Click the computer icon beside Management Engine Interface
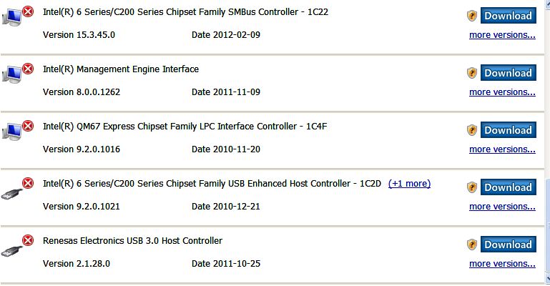The width and height of the screenshot is (550, 286). click(12, 74)
